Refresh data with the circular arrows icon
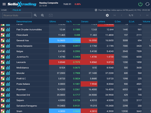 (147, 4)
